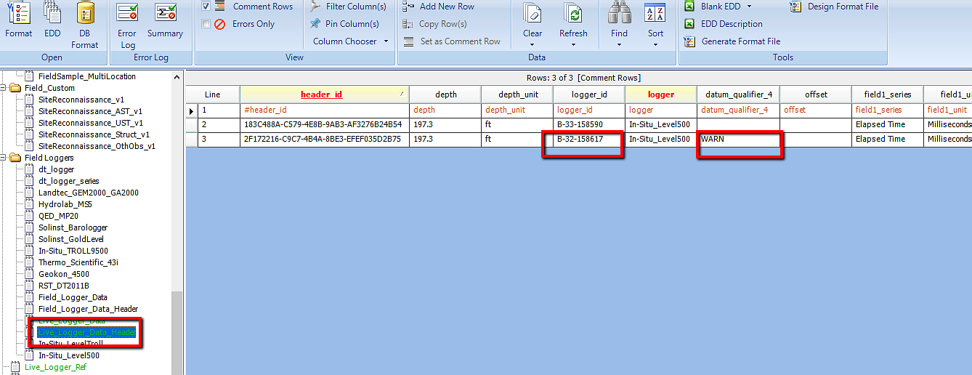Select QED_MP20 in the tree
Viewport: 972px width, 375px height.
[x=58, y=216]
